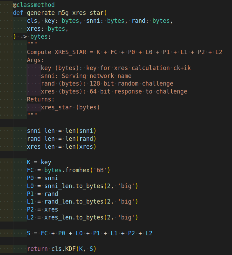Image resolution: width=232 pixels, height=255 pixels.
Task: Click the 'P0 = snni' assignment
Action: (42, 178)
